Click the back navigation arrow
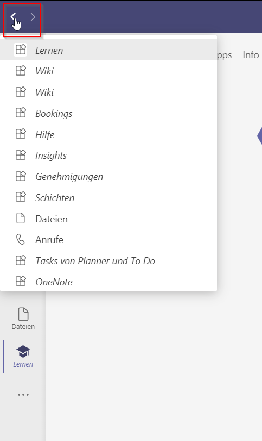The width and height of the screenshot is (262, 441). click(13, 17)
